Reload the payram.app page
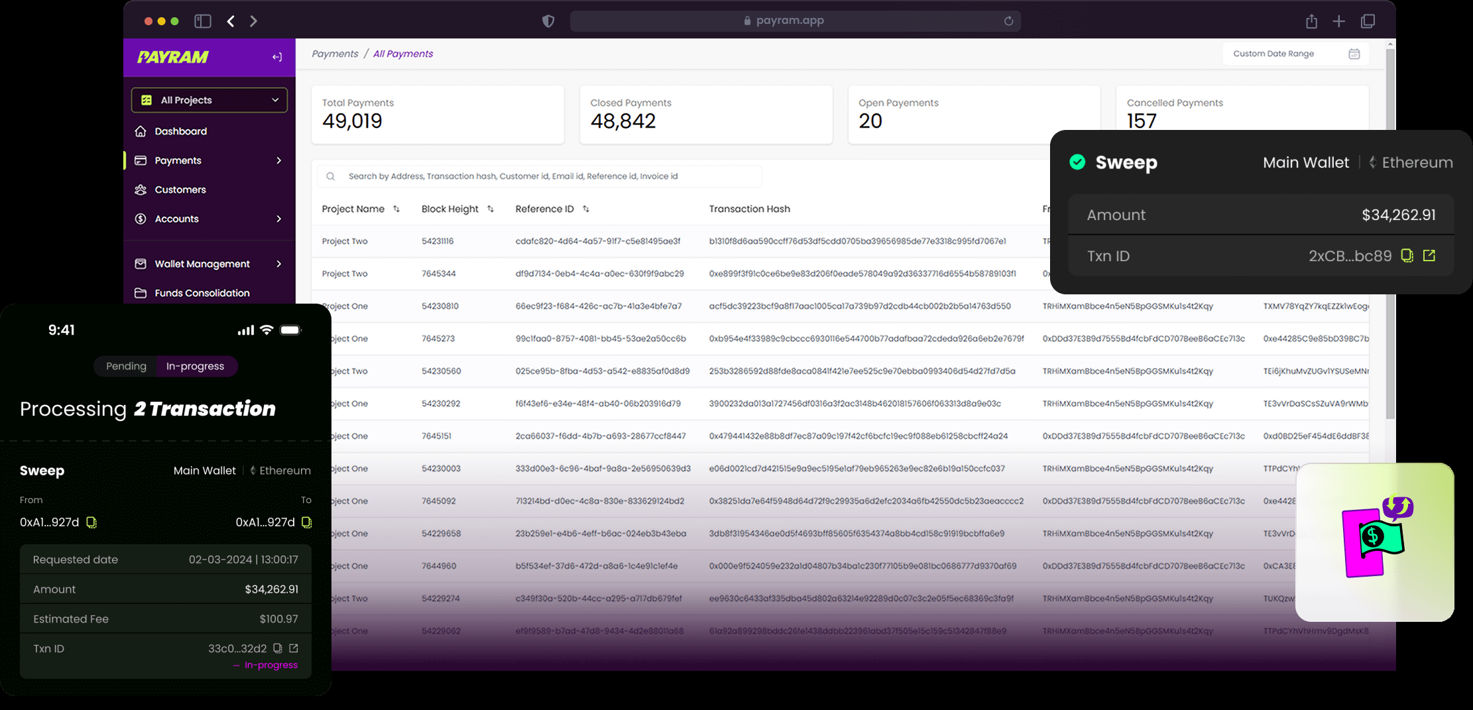Image resolution: width=1473 pixels, height=710 pixels. pos(1008,21)
